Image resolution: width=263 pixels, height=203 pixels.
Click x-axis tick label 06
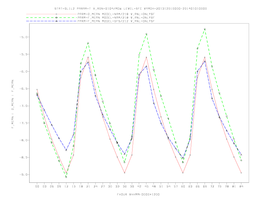point(52,186)
